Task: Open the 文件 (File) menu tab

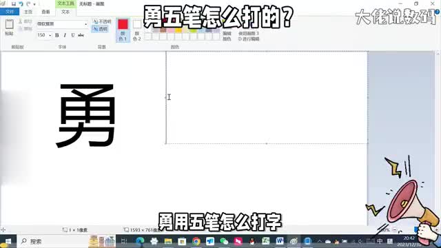Action: (10, 12)
